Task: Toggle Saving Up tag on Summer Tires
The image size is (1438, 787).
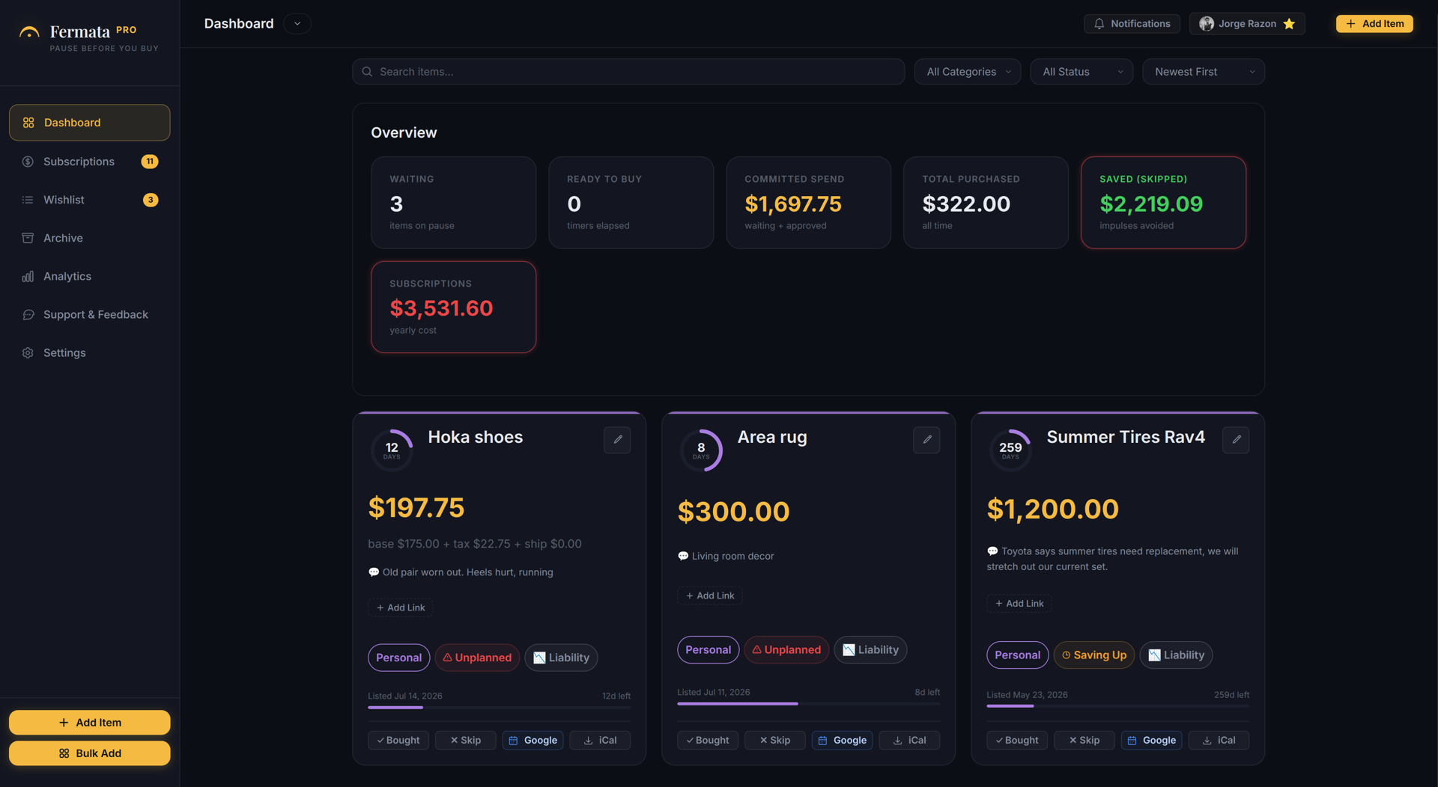Action: pos(1093,655)
